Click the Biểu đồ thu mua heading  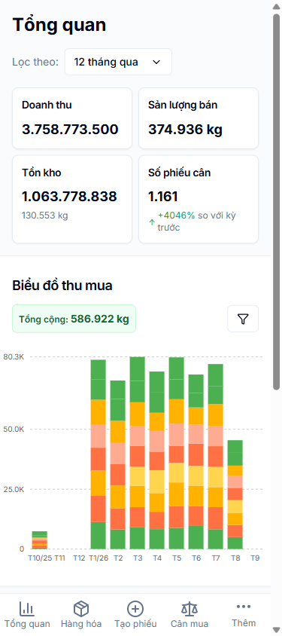(62, 286)
